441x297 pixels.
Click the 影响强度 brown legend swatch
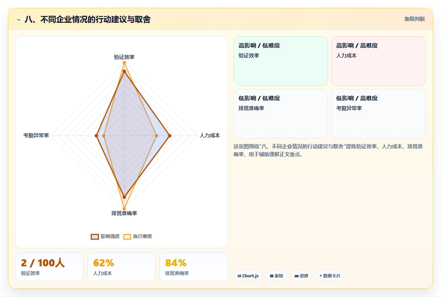(x=95, y=236)
